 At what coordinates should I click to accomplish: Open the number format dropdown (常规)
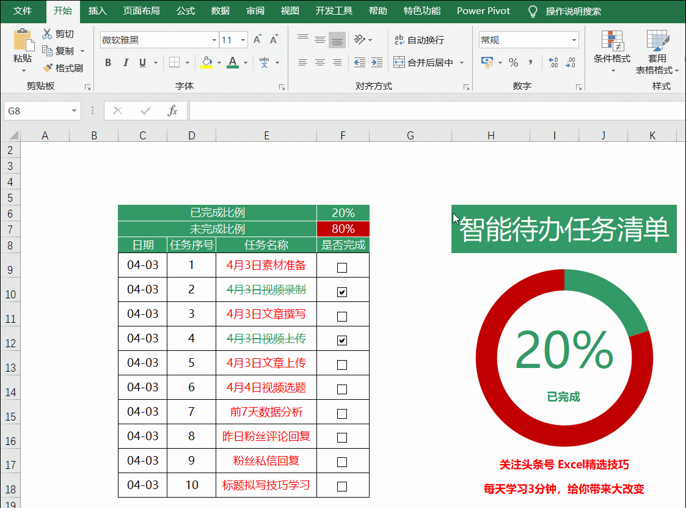[574, 40]
